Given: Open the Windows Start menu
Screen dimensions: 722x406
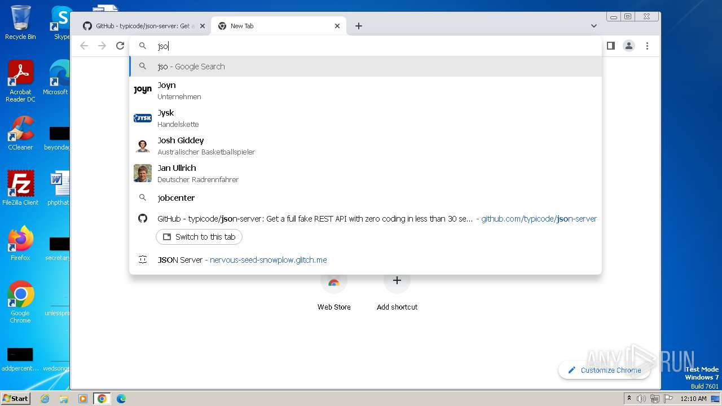Looking at the screenshot, I should click(x=15, y=398).
